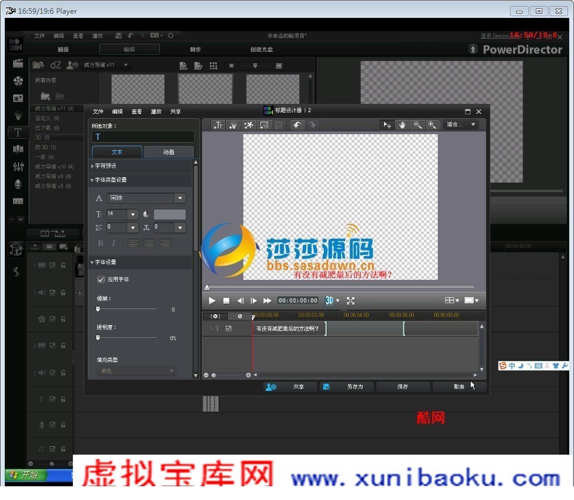
Task: Toggle the title track checkbox in Title Designer timeline
Action: [228, 328]
